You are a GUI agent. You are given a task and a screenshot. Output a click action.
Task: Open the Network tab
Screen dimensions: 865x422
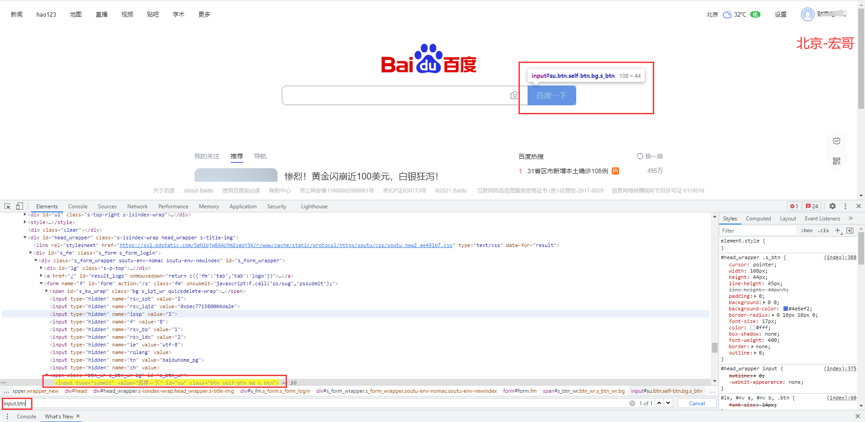pyautogui.click(x=137, y=207)
